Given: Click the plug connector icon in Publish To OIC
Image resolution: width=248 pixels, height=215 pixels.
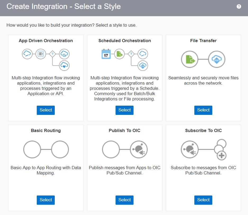Looking at the screenshot, I should [139, 149].
